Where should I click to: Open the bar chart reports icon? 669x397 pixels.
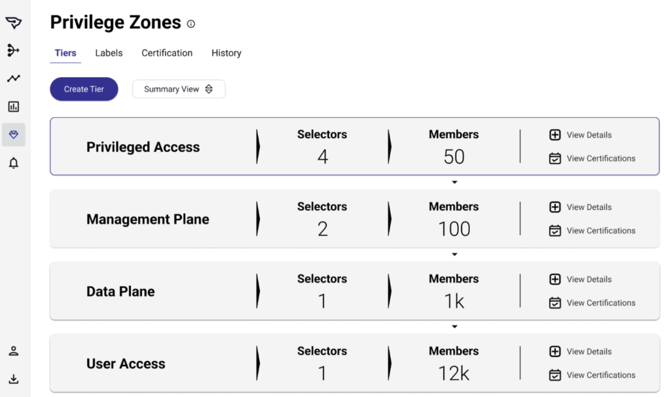click(13, 107)
